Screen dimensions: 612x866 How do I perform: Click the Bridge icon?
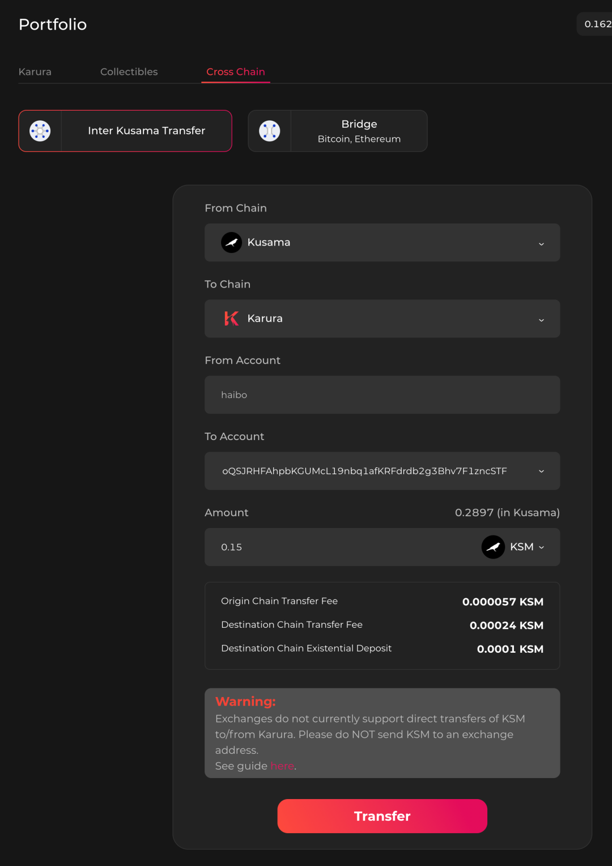(270, 131)
